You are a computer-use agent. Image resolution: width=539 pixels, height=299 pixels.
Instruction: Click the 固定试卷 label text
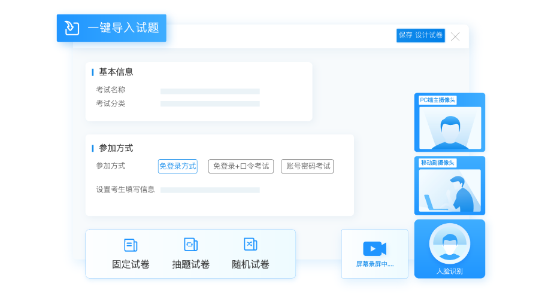[x=131, y=264]
